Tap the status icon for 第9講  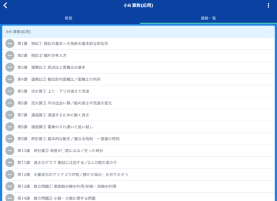[x=10, y=139]
